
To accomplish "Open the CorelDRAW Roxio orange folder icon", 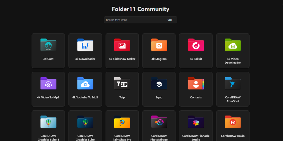I will click(233, 122).
